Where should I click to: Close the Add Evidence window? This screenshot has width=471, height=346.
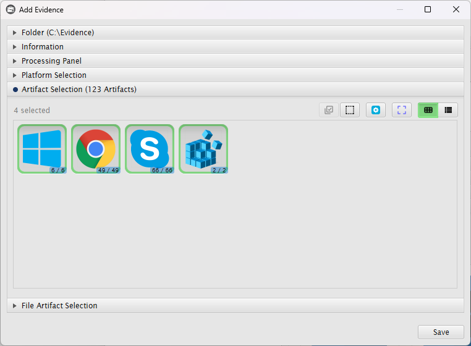(x=456, y=10)
